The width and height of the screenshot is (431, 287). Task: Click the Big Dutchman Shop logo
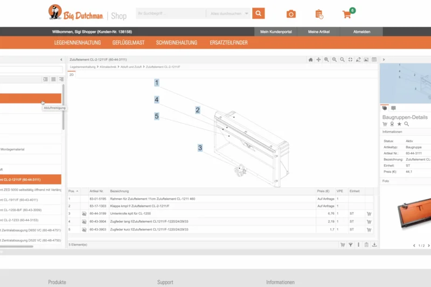(x=87, y=12)
